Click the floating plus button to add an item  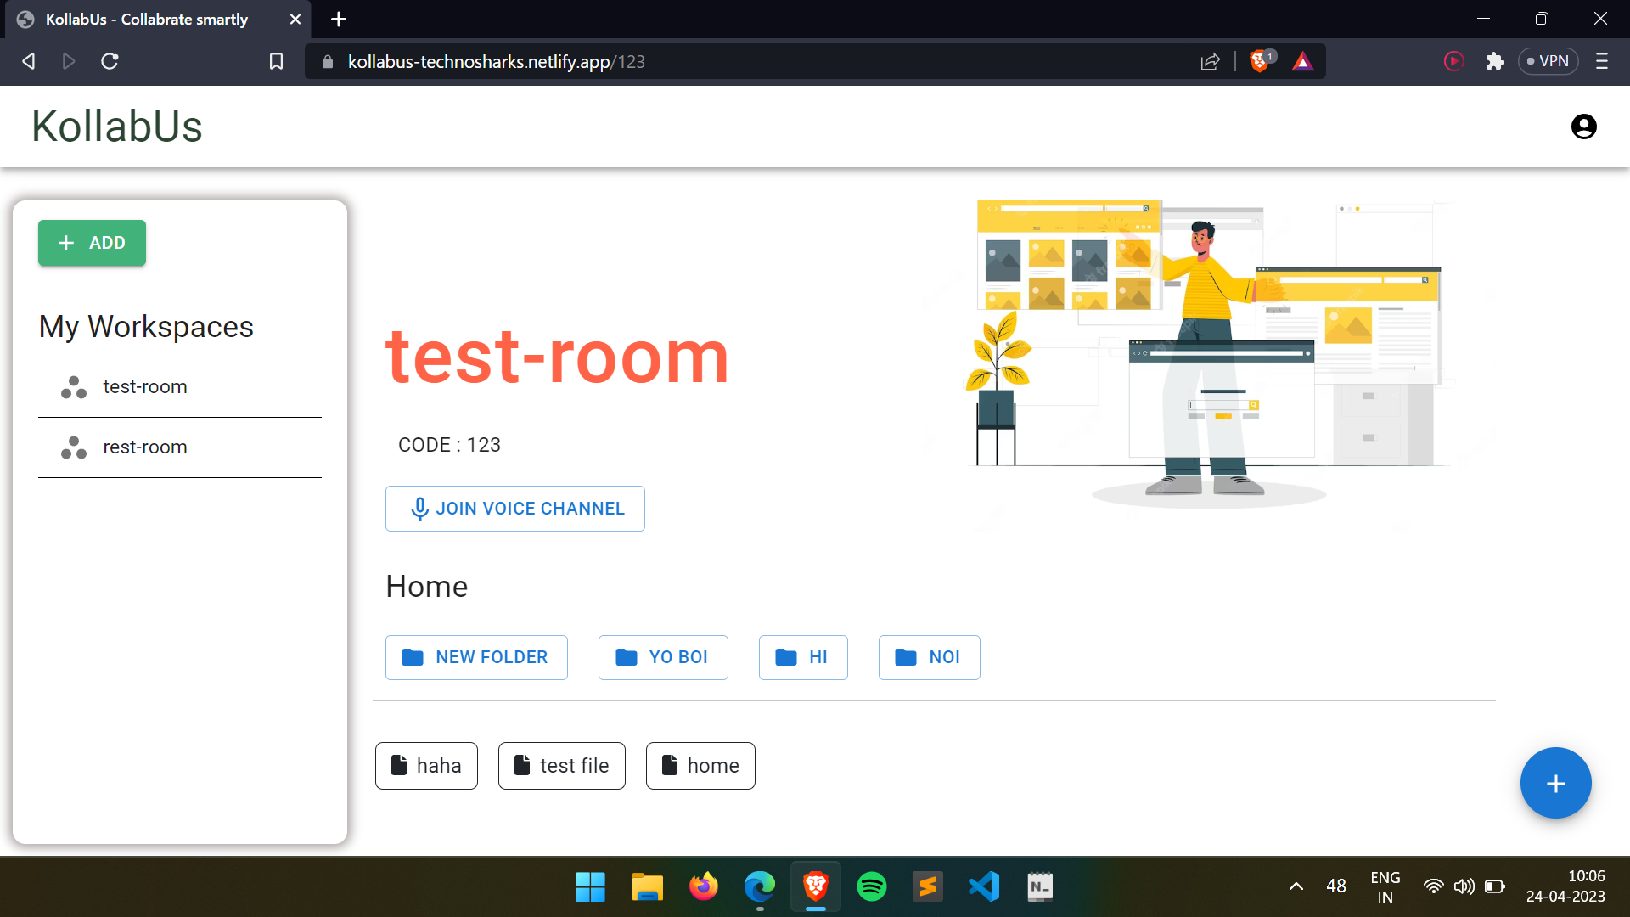pyautogui.click(x=1555, y=783)
